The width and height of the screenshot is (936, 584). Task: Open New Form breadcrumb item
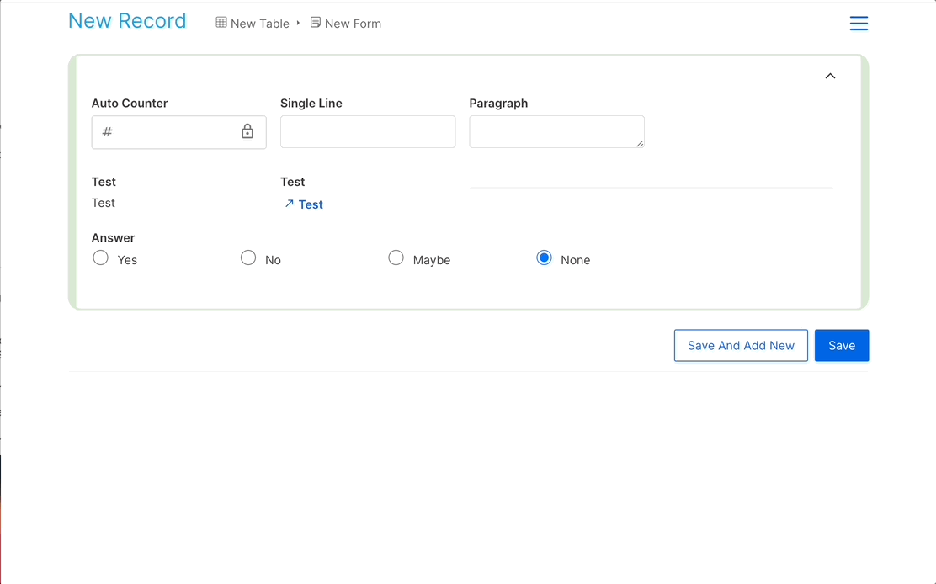[353, 24]
